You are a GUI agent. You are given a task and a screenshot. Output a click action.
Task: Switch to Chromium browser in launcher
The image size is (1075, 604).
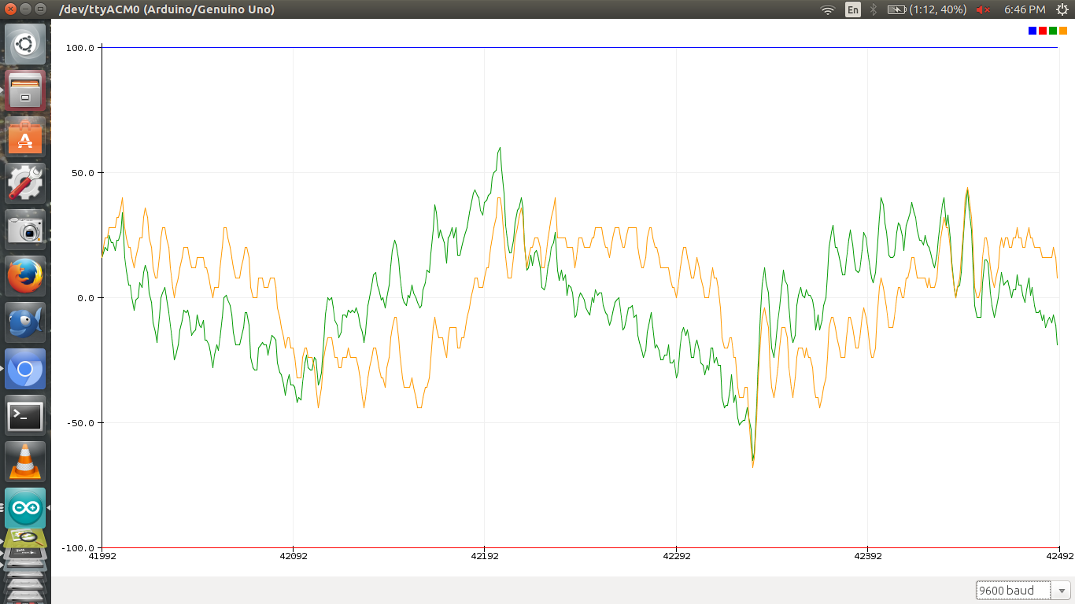[x=25, y=369]
